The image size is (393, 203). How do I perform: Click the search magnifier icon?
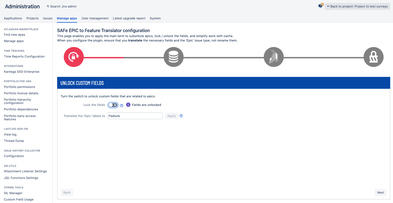tap(48, 6)
